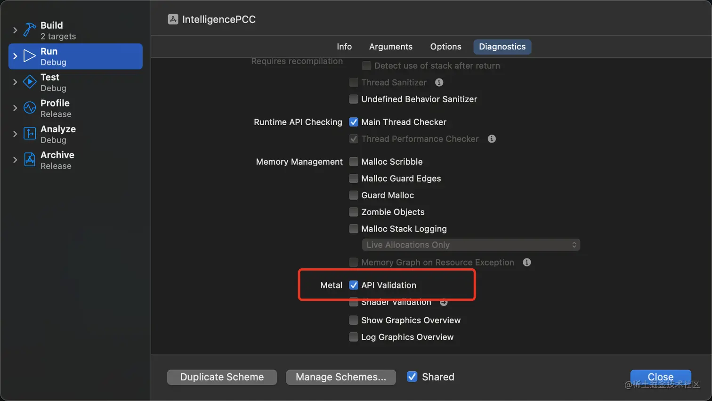Enable Thread Sanitizer checkbox
712x401 pixels.
354,82
